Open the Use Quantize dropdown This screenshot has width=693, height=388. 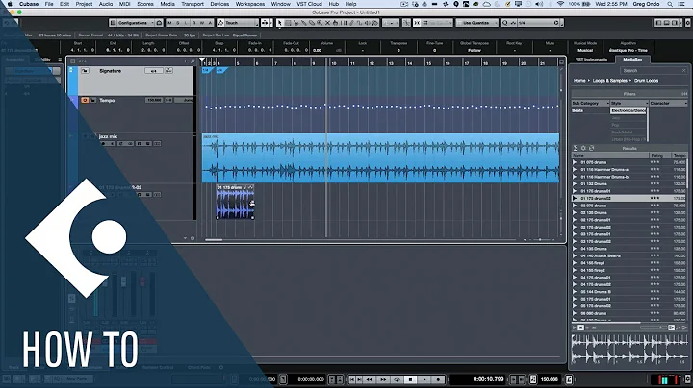tap(476, 22)
